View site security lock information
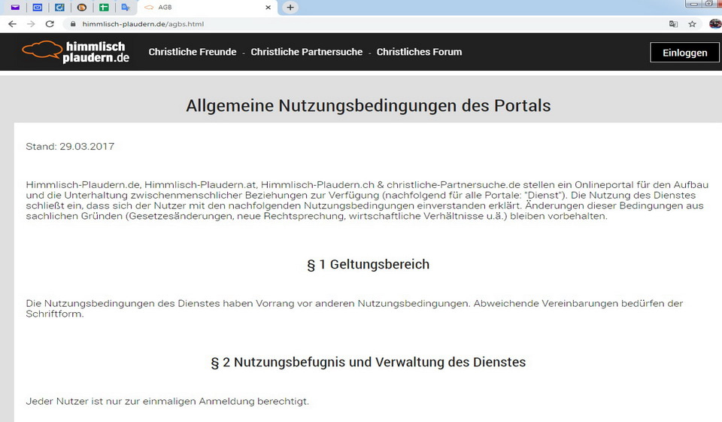This screenshot has width=722, height=422. pos(73,24)
